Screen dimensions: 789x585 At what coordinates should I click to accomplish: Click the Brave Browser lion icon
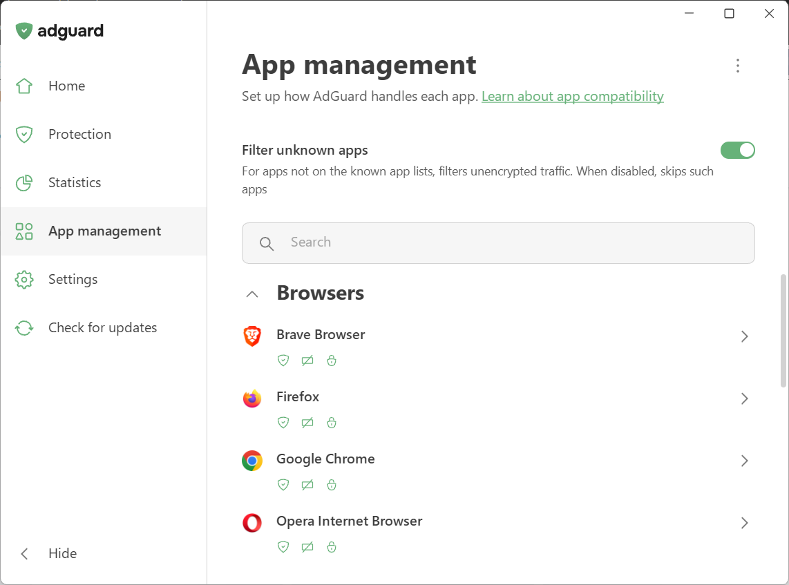pos(252,336)
